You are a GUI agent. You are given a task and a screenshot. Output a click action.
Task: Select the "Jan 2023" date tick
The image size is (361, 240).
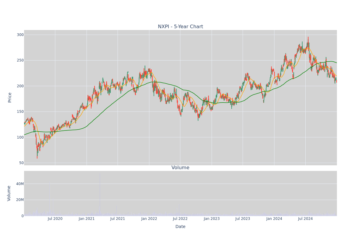click(x=212, y=219)
